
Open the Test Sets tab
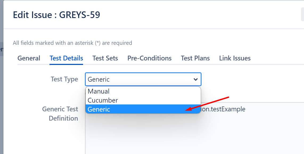pos(105,58)
